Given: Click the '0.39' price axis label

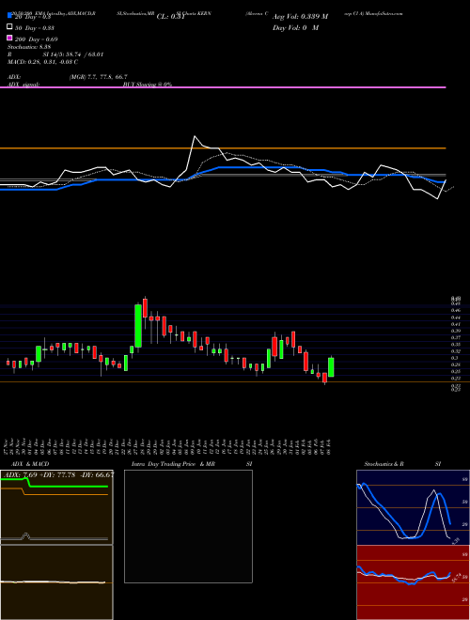Looking at the screenshot, I should tap(455, 331).
